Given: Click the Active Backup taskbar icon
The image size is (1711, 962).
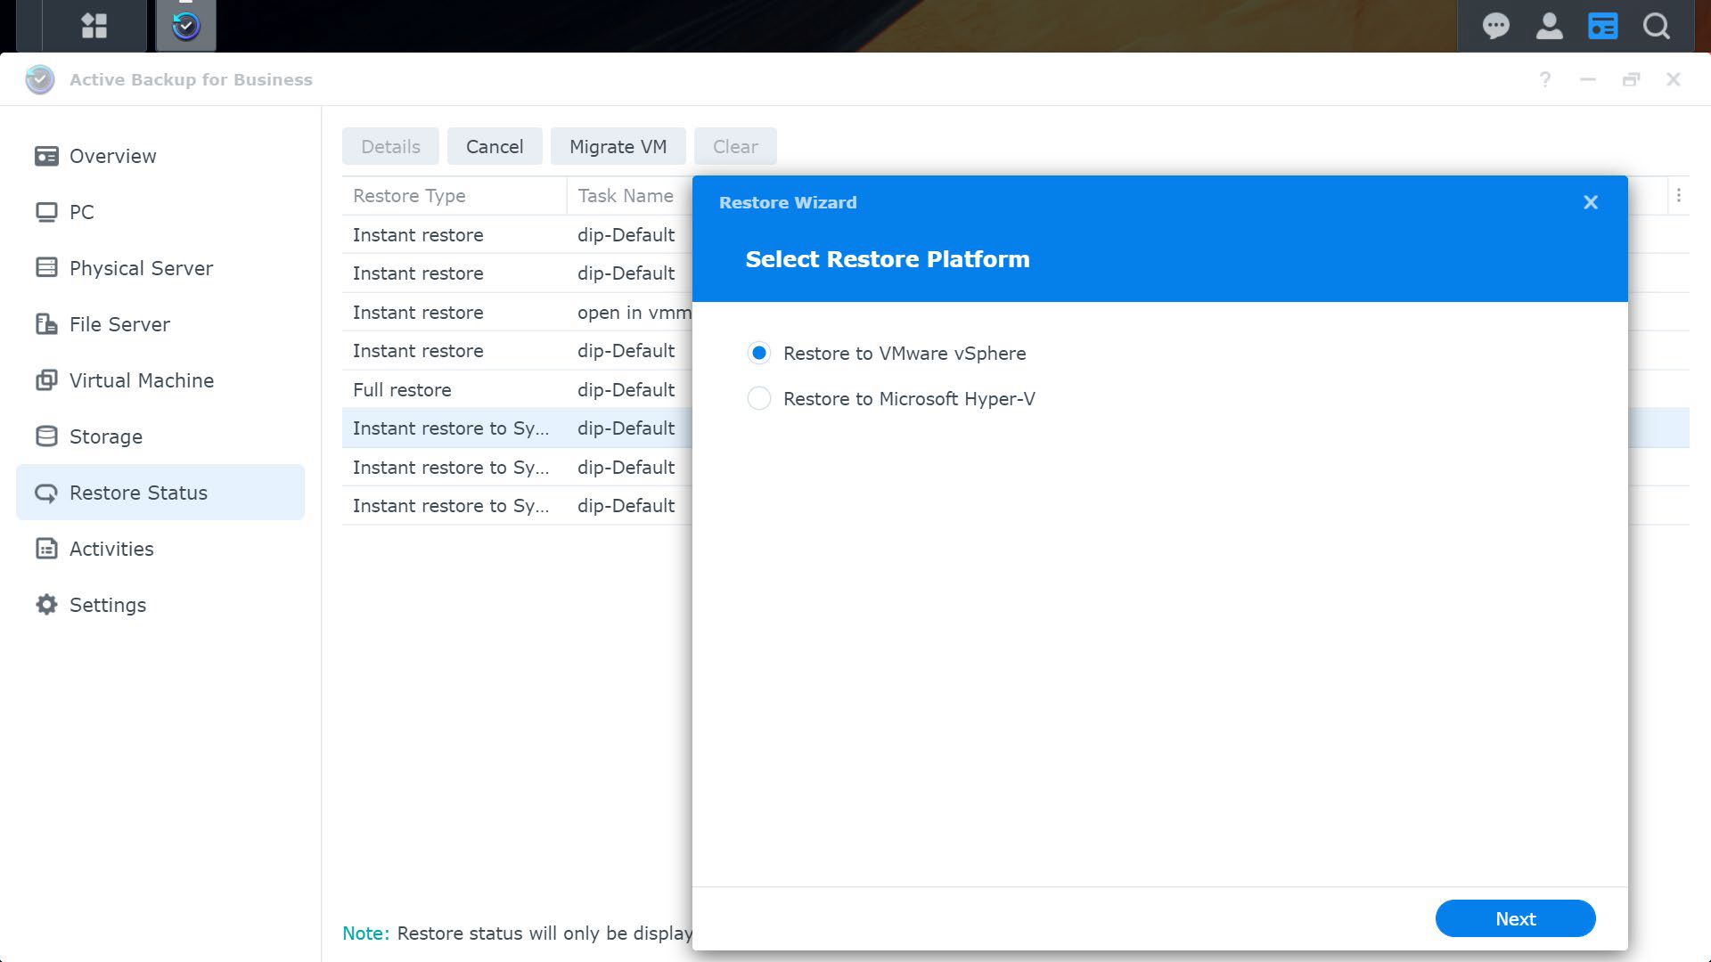Looking at the screenshot, I should [186, 26].
